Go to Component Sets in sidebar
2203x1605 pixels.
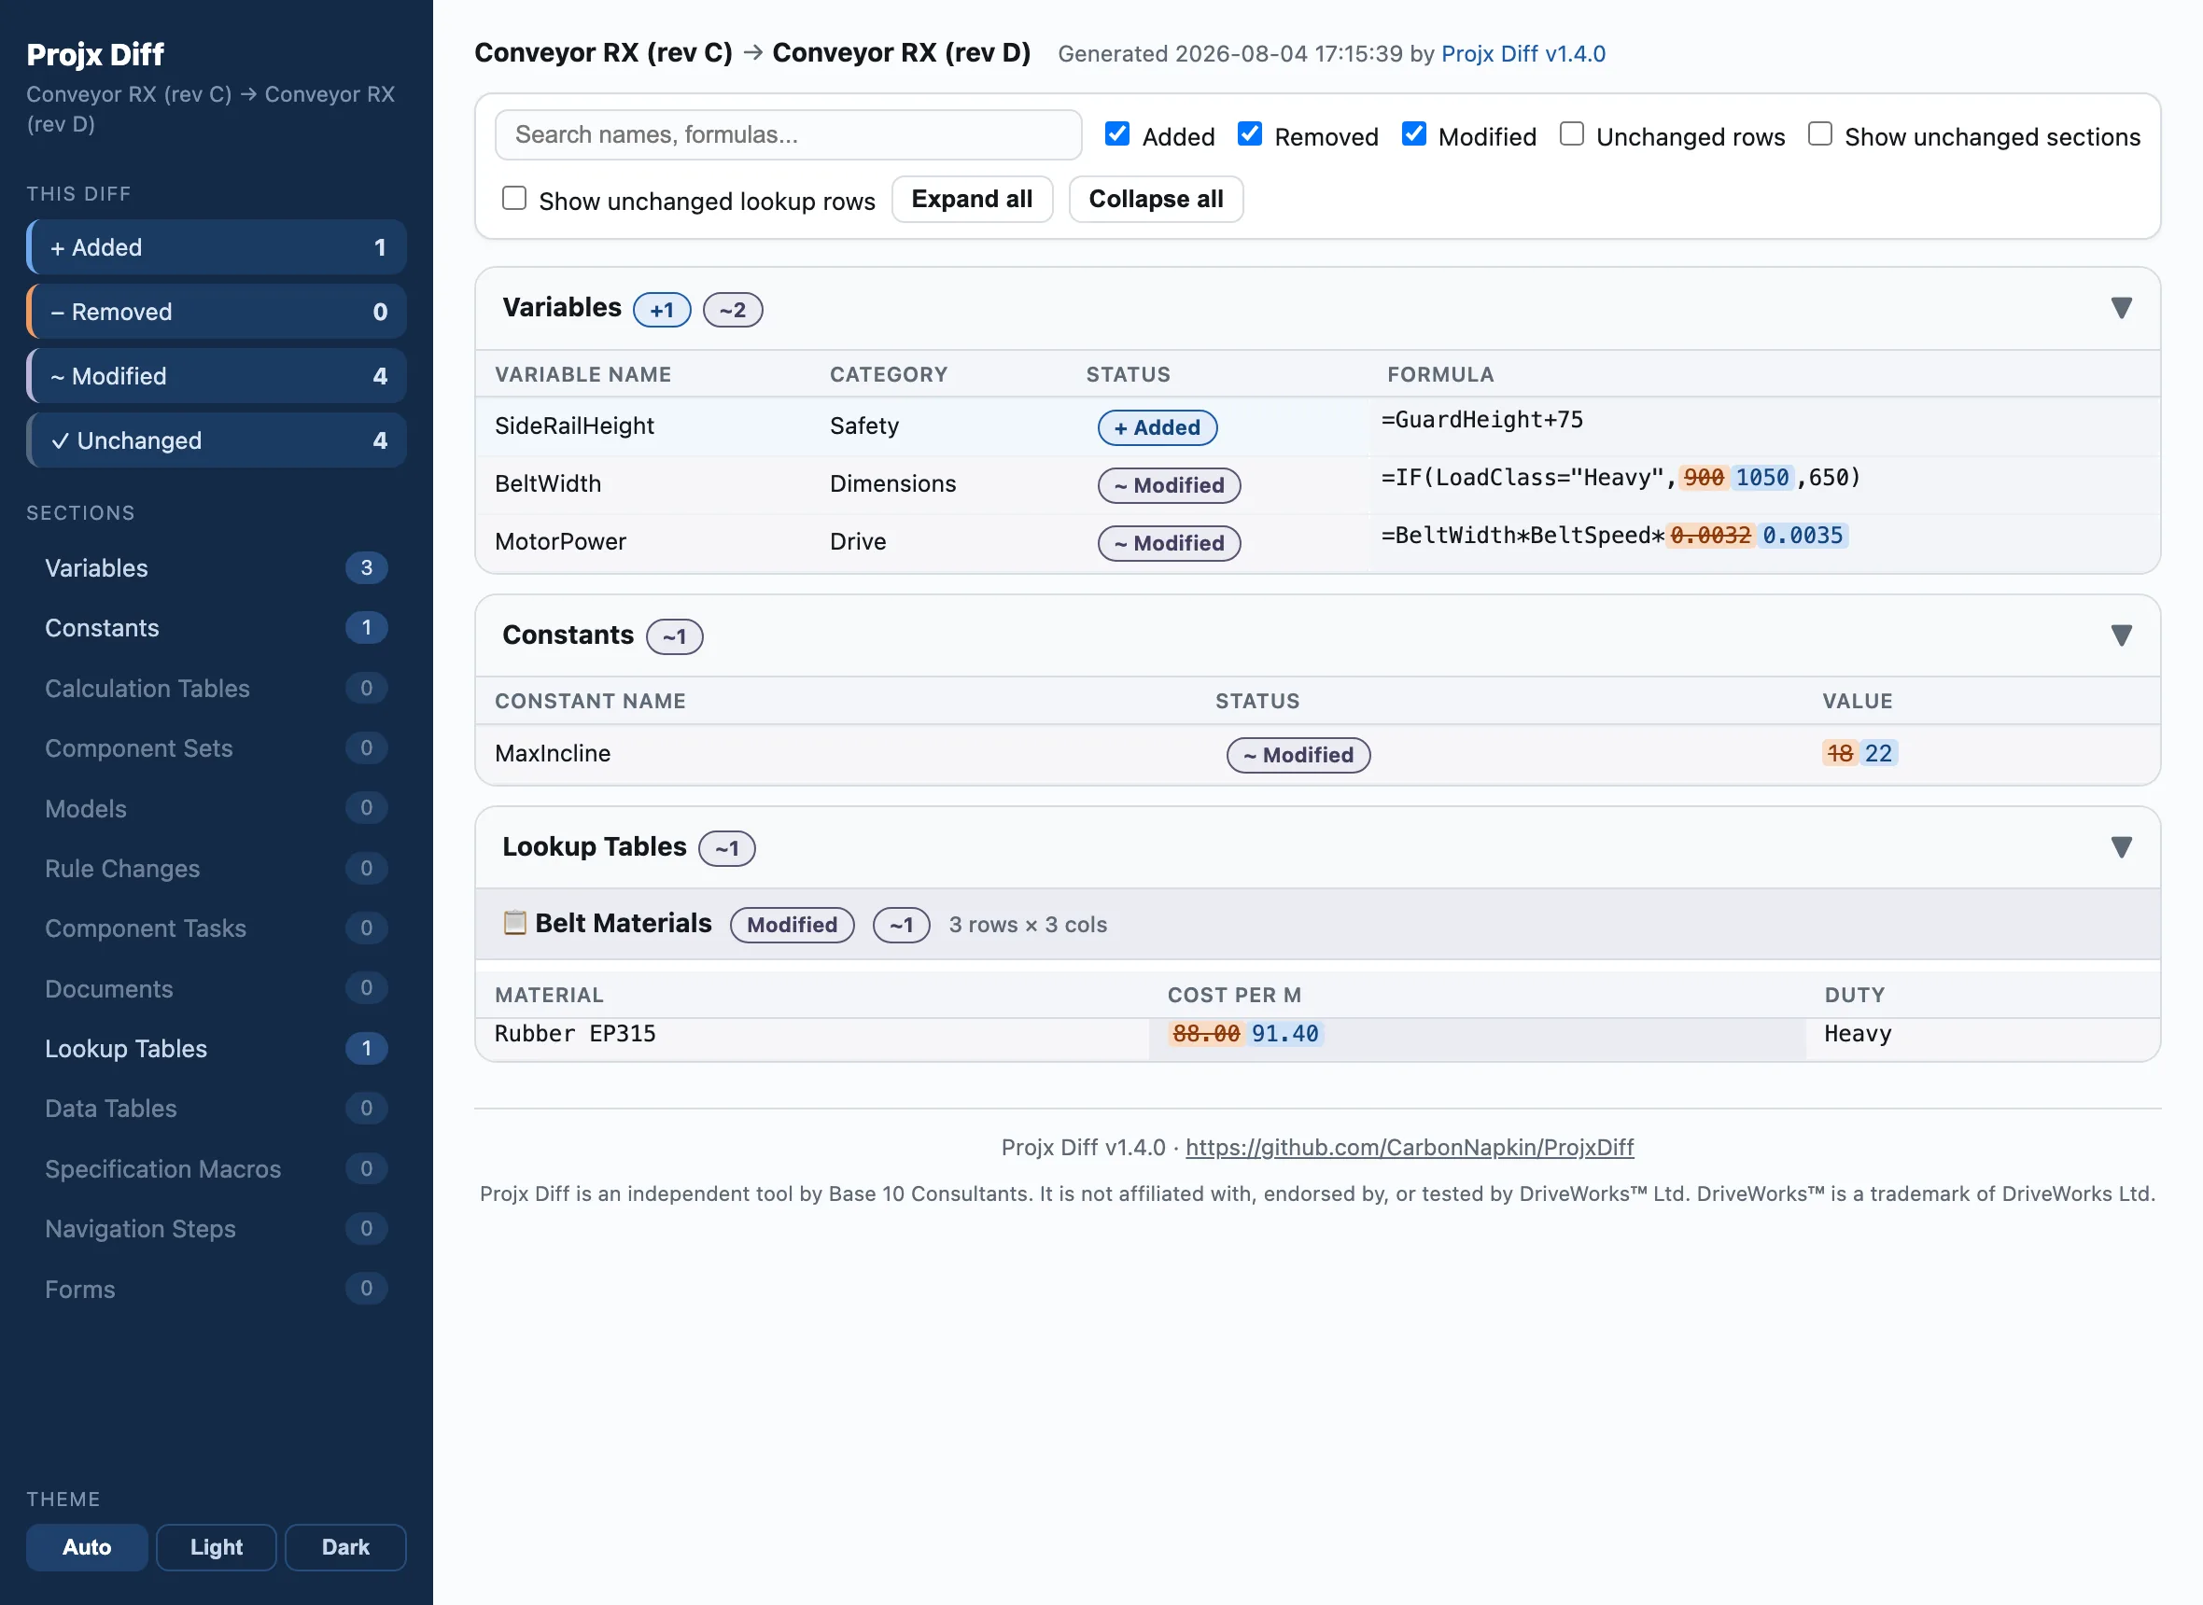216,748
